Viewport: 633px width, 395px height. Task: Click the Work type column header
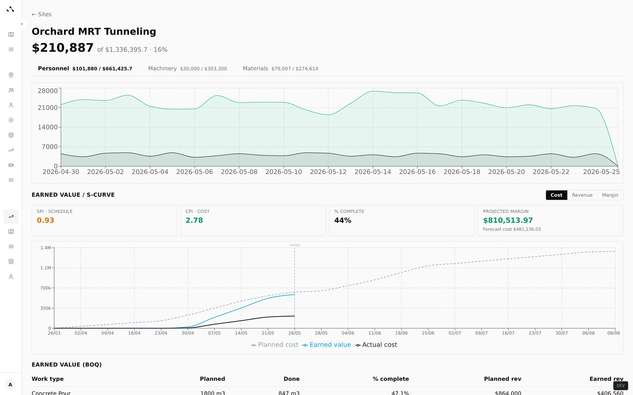[48, 379]
